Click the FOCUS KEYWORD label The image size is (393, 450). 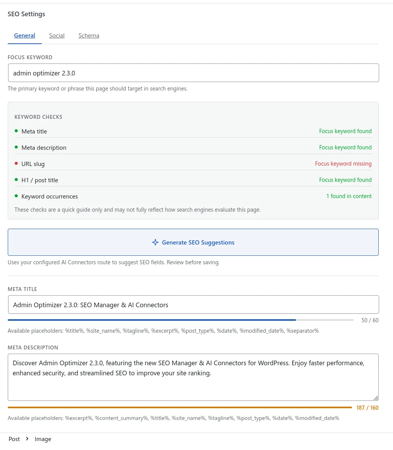[x=30, y=57]
